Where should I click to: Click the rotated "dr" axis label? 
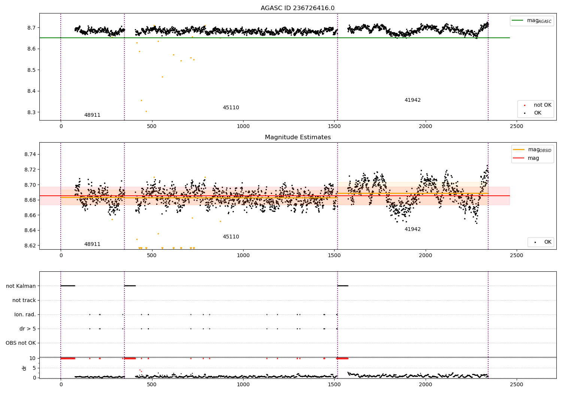(24, 368)
